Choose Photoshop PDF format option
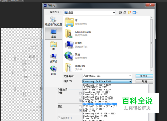Viewport: 167px width, 121px height. click(x=99, y=114)
